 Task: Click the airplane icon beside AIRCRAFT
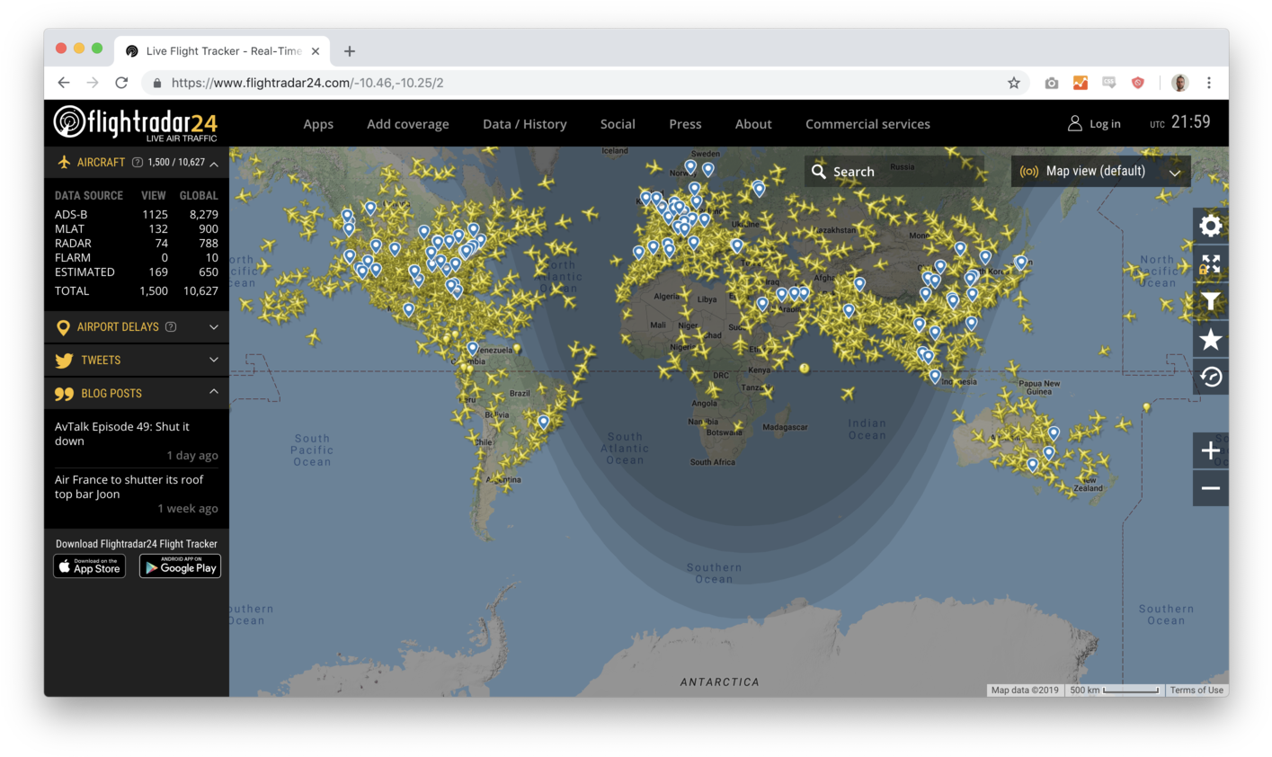pyautogui.click(x=64, y=162)
